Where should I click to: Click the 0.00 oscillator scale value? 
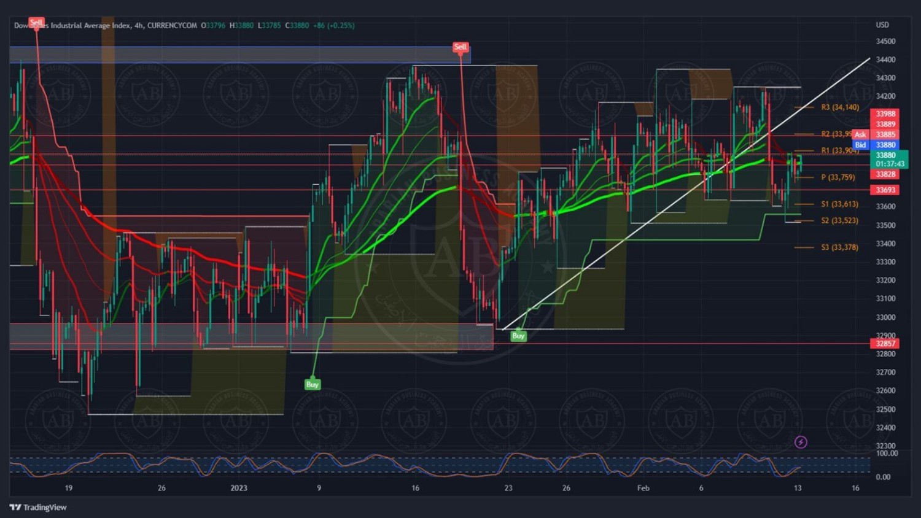coord(883,477)
